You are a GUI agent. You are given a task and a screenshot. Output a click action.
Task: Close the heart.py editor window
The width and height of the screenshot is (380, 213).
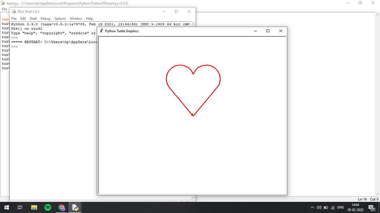pyautogui.click(x=373, y=3)
